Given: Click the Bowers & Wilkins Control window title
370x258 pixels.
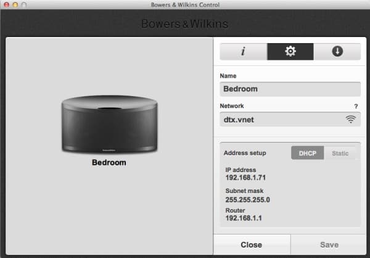Looking at the screenshot, I should coord(185,5).
